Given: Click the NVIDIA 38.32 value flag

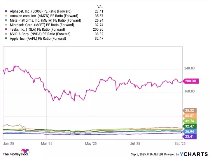Looking at the screenshot, I should pyautogui.click(x=190, y=110).
